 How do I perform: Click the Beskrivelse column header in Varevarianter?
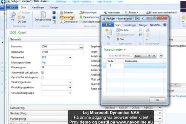tap(144, 61)
